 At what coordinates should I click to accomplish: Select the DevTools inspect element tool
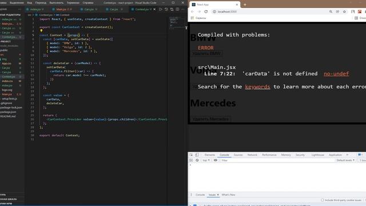[191, 155]
